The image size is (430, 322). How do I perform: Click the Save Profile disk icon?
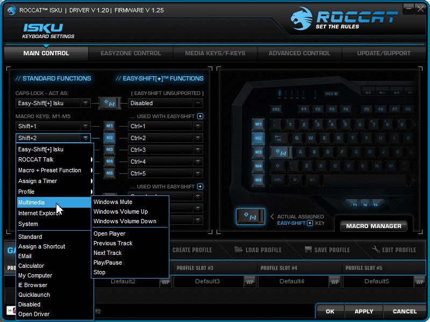coord(308,250)
